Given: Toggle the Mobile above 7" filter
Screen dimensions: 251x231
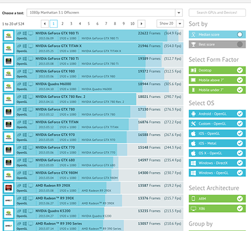Looking at the screenshot, I should click(x=217, y=80).
